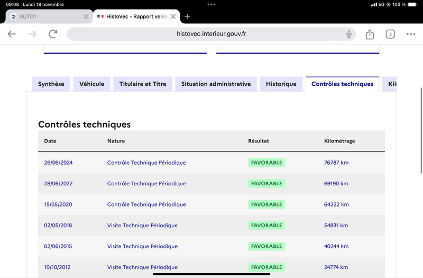Open a new tab with plus icon
This screenshot has width=423, height=278.
187,16
